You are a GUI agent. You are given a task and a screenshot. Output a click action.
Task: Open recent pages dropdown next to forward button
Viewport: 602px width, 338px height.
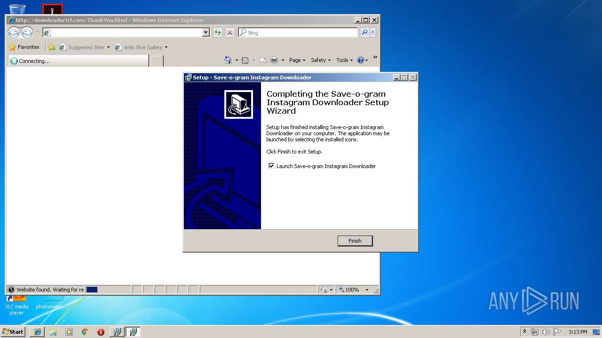click(38, 33)
